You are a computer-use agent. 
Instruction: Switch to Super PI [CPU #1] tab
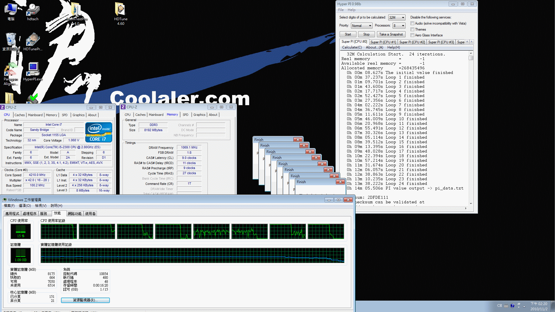383,42
